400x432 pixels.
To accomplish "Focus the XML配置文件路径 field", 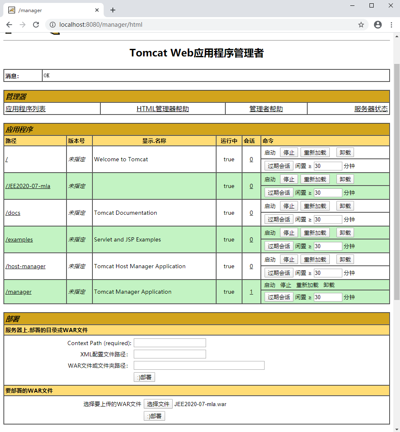I will click(170, 354).
